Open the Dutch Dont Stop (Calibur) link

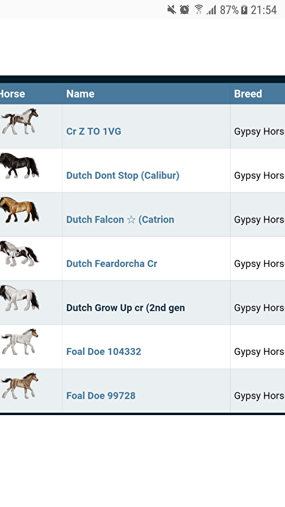pos(123,176)
